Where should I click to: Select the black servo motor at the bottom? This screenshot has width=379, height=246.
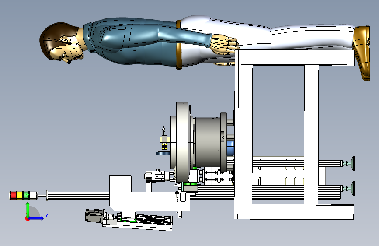95,216
